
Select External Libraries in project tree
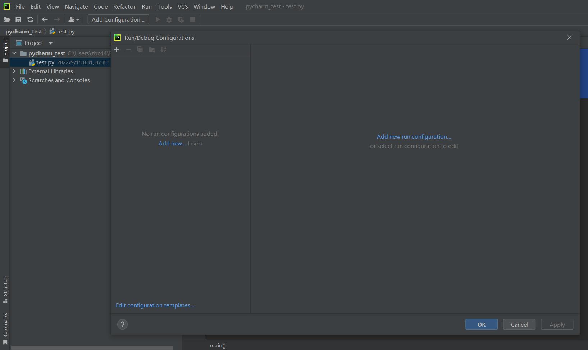(51, 71)
